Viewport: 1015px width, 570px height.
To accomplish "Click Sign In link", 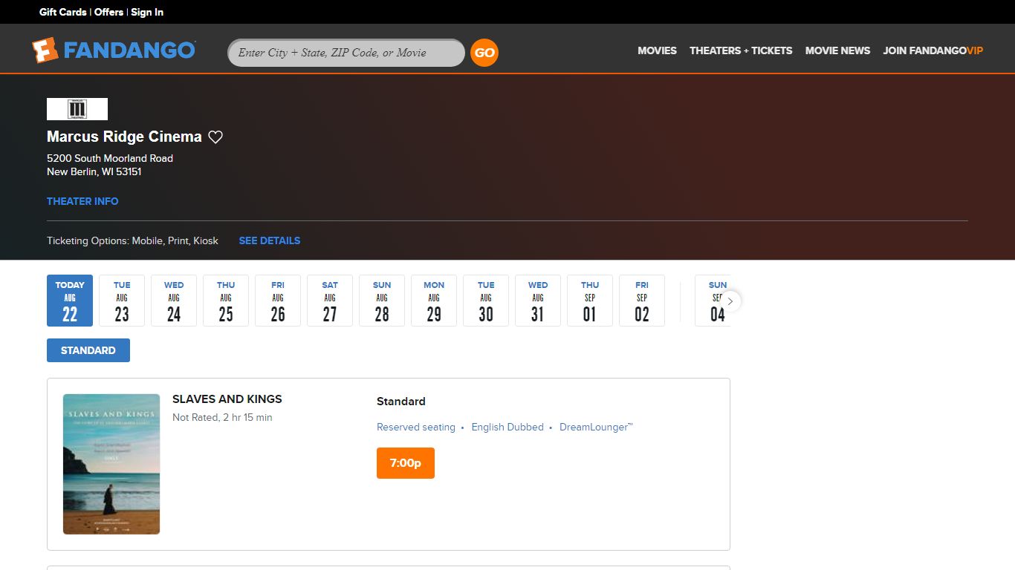I will pyautogui.click(x=147, y=12).
